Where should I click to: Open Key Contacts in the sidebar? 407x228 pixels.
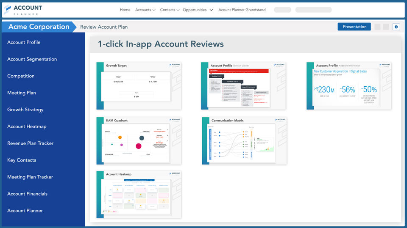22,160
